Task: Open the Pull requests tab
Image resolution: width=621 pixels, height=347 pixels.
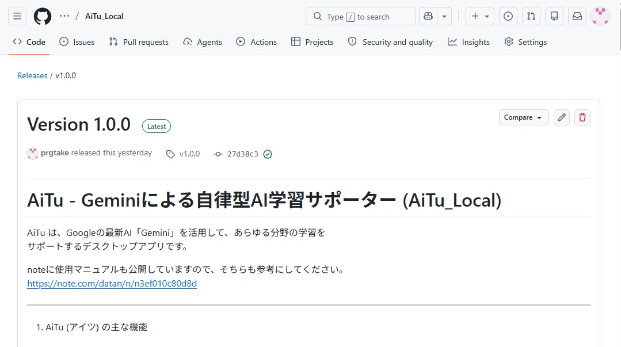Action: point(139,42)
